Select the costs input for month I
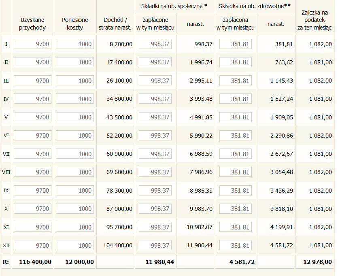Screen dimensions: 340x276 point(75,44)
